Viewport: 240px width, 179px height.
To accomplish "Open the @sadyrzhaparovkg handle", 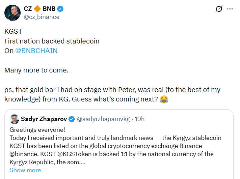I will (103, 119).
